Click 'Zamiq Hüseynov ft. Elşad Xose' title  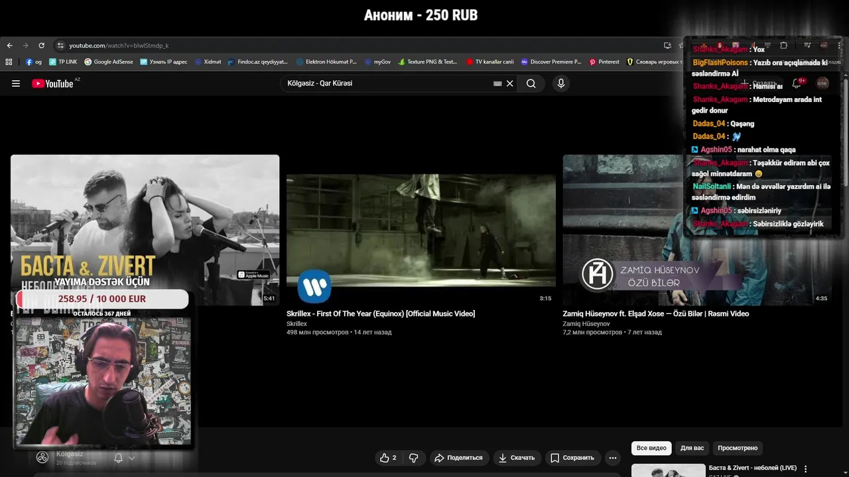point(656,314)
